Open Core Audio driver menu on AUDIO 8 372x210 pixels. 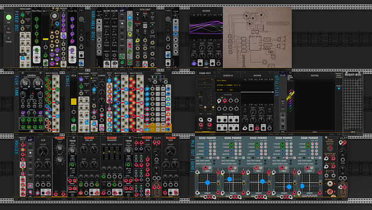click(x=228, y=80)
